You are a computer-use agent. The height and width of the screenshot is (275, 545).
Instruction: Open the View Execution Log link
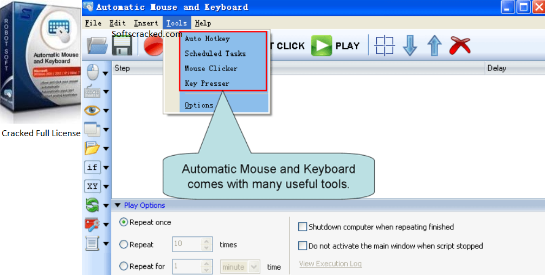click(x=330, y=264)
